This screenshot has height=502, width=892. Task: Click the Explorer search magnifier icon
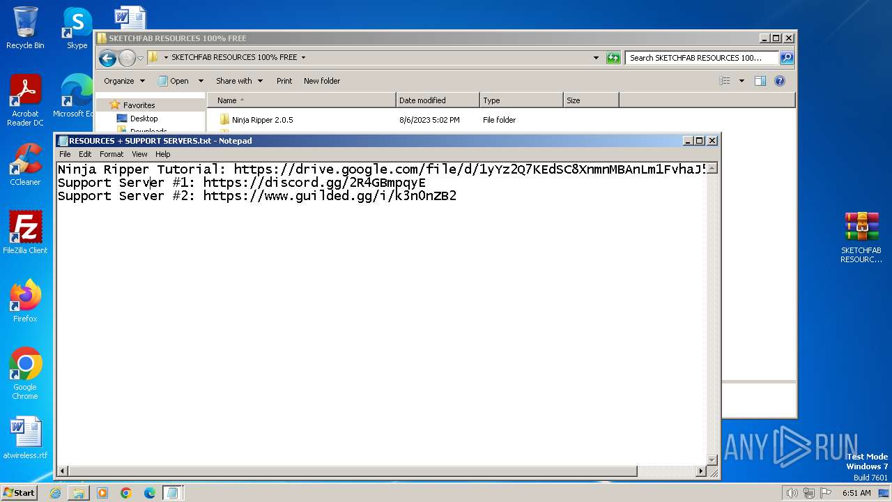pyautogui.click(x=786, y=58)
